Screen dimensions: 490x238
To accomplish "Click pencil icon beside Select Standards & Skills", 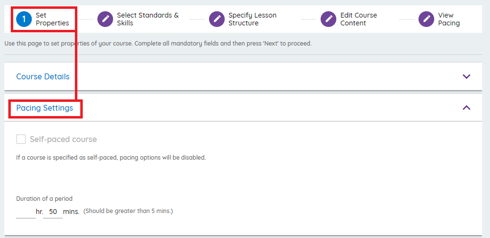I will point(105,19).
